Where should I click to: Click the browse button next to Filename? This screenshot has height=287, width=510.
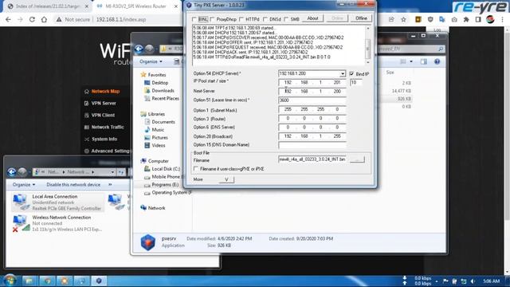tap(357, 159)
